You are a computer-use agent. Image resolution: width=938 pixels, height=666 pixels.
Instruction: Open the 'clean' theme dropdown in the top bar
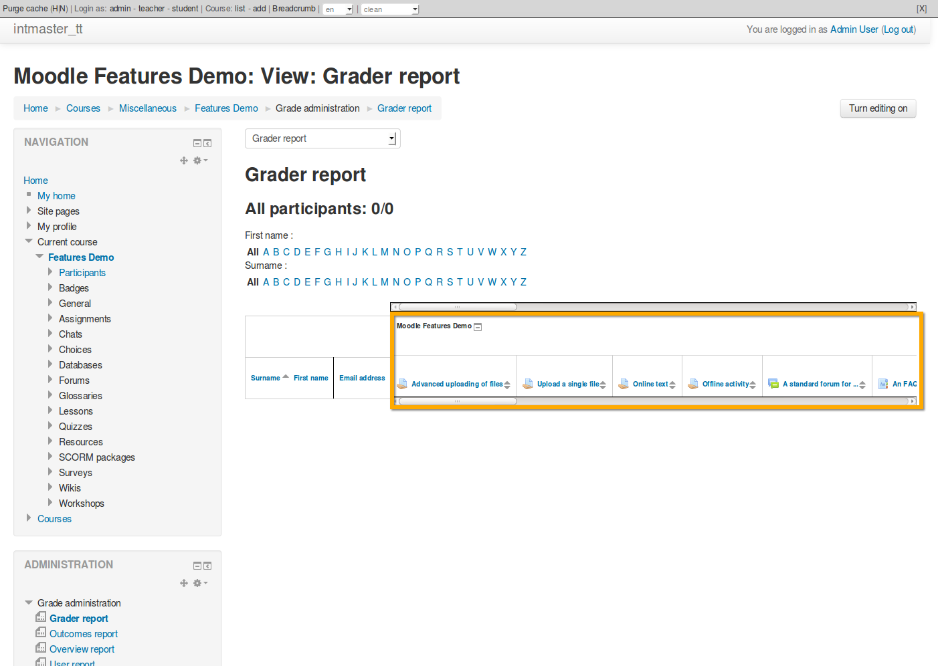[390, 9]
